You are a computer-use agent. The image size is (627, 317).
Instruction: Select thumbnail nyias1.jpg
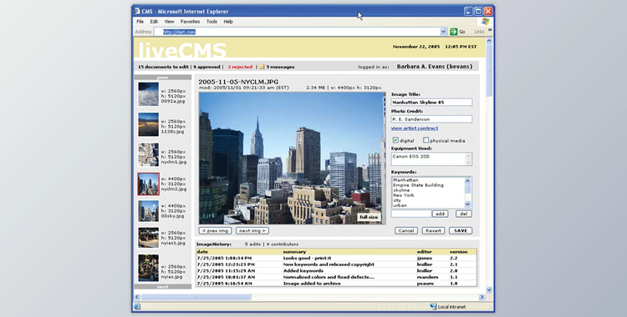(x=148, y=238)
